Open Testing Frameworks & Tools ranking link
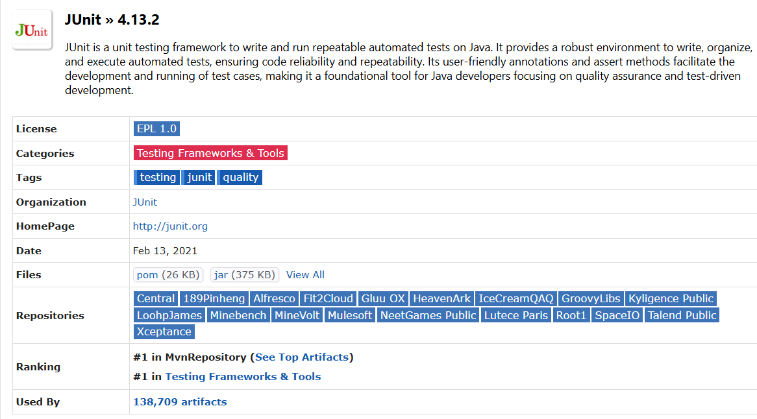This screenshot has width=757, height=419. (x=243, y=377)
